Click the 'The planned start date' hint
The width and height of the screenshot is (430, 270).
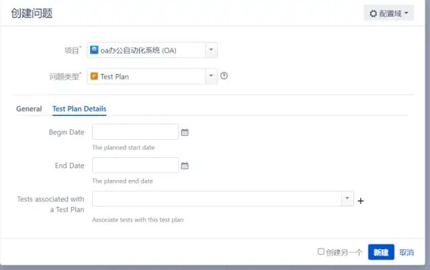click(124, 148)
